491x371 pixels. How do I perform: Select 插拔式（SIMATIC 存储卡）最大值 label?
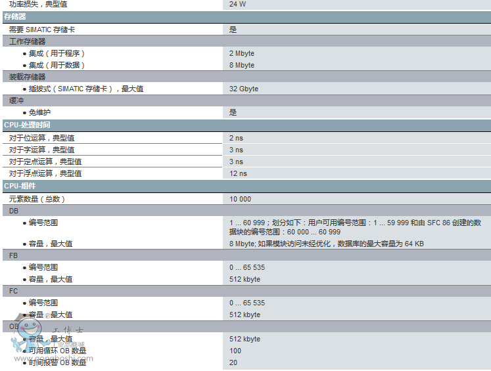point(86,89)
